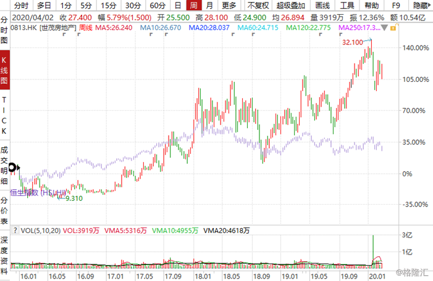
Task: Click the help question mark beside VOL
Action: click(x=16, y=230)
